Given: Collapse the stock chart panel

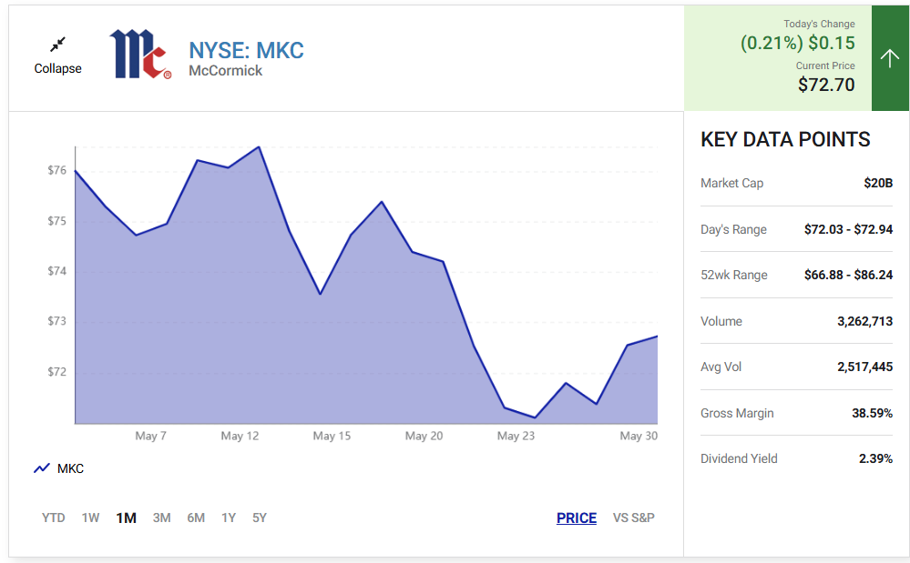Looking at the screenshot, I should (57, 68).
